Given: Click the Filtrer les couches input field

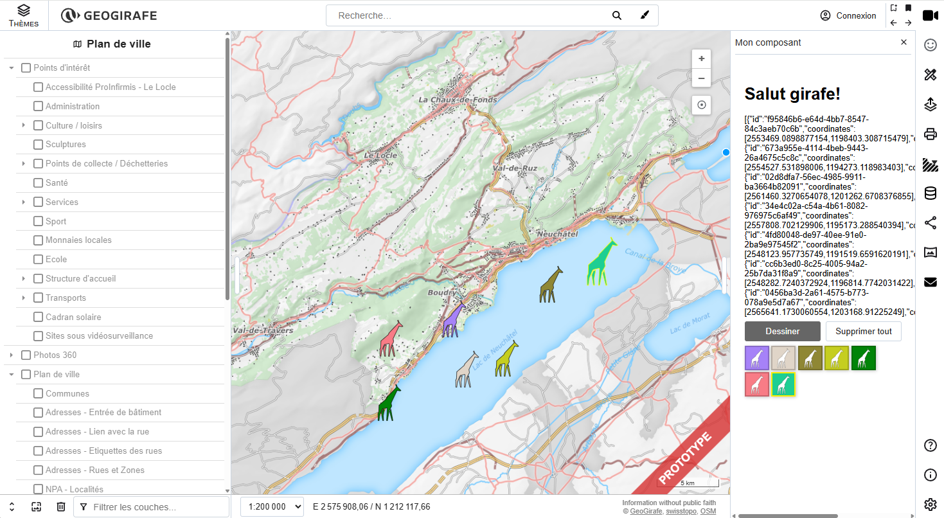Looking at the screenshot, I should (157, 507).
